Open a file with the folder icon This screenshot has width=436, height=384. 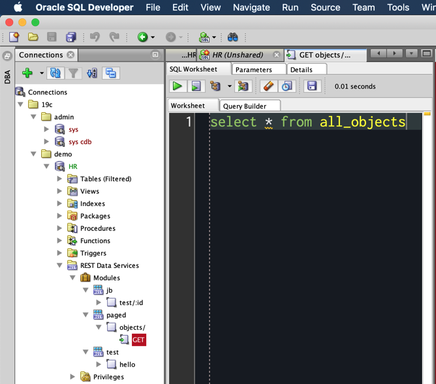(33, 37)
